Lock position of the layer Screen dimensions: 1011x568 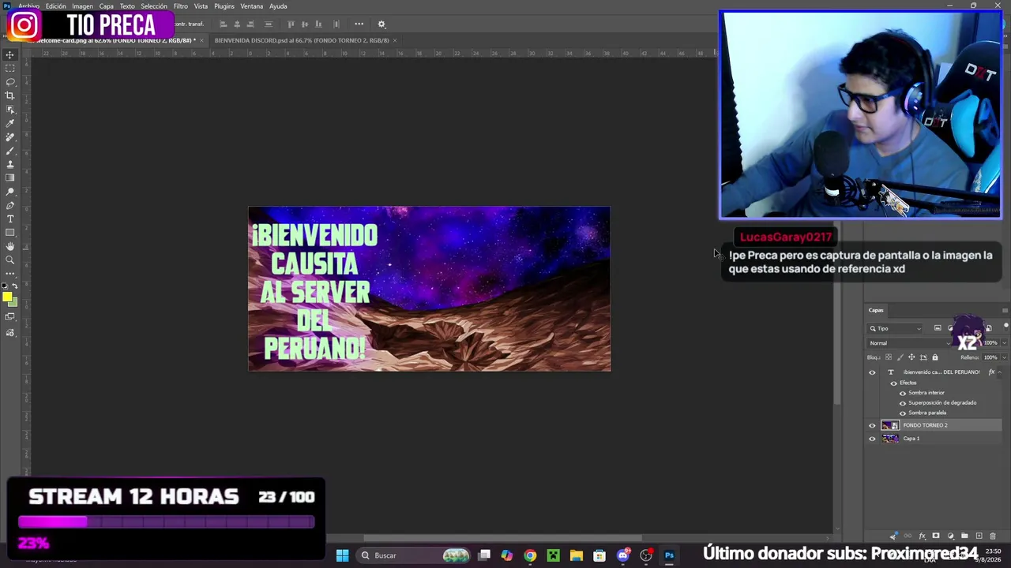911,357
